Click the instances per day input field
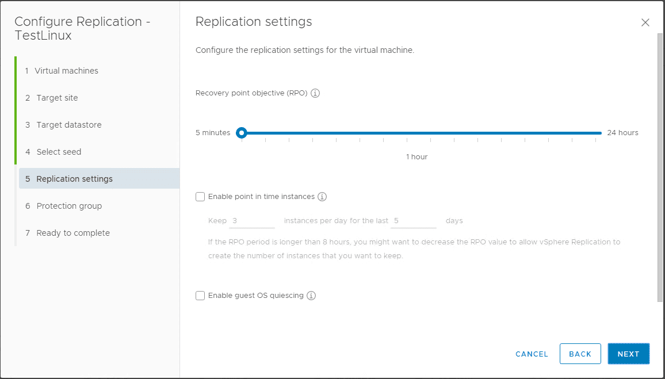 click(x=251, y=220)
